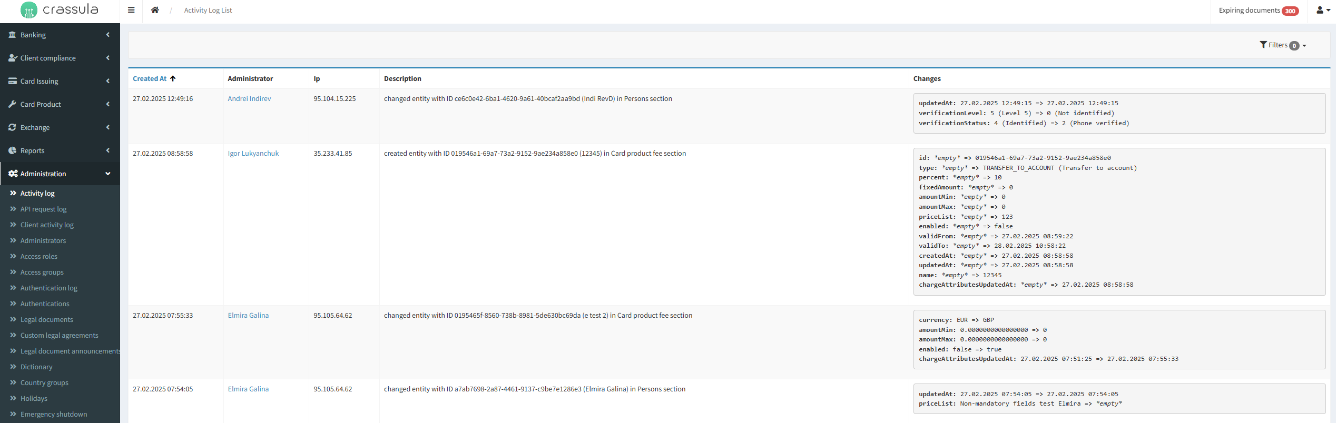Open the Filters dropdown
The image size is (1337, 424).
tap(1282, 45)
